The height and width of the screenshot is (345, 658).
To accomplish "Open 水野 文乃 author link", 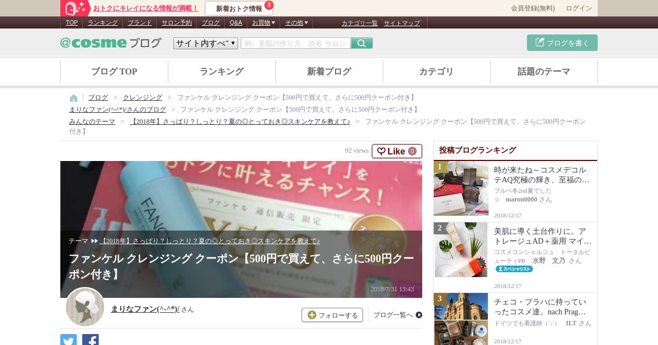I will 549,261.
